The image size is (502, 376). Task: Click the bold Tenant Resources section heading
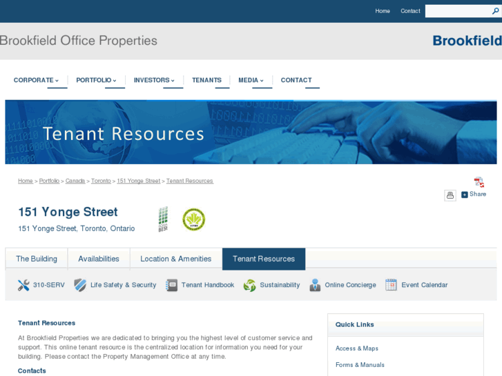(x=46, y=323)
